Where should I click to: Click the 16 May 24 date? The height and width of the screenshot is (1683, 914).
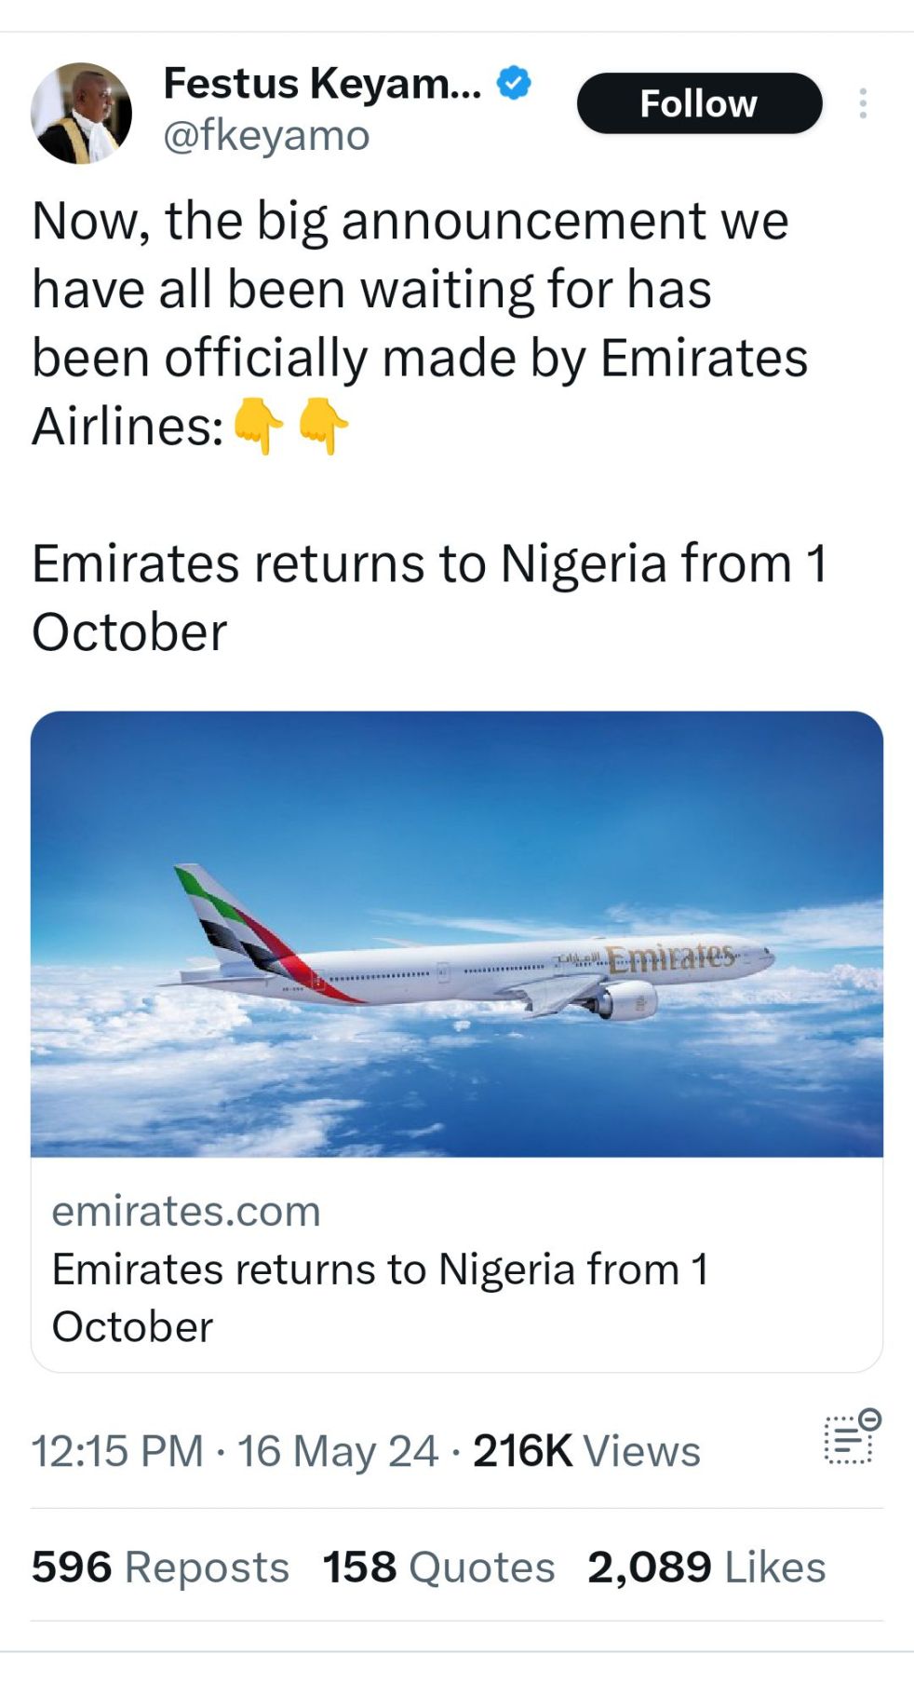click(337, 1451)
